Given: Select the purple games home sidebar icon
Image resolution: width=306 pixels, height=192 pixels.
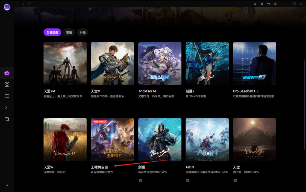Looking at the screenshot, I should 7,73.
